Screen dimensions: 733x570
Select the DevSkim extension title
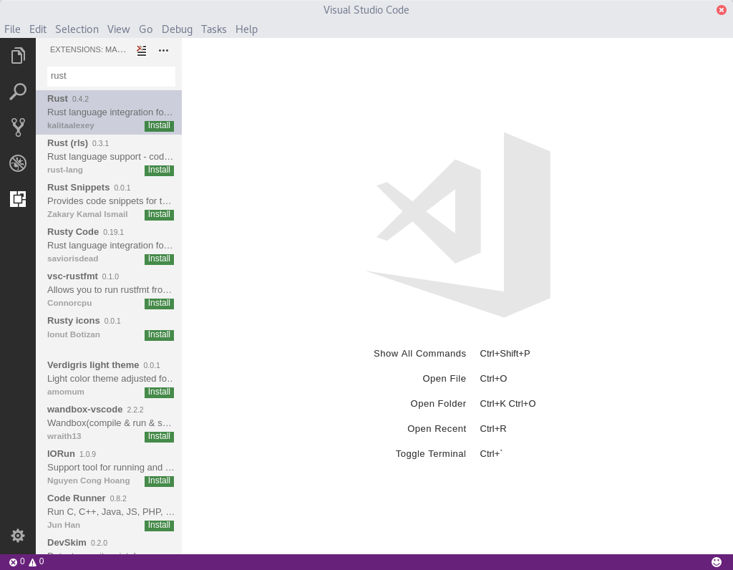pyautogui.click(x=67, y=543)
